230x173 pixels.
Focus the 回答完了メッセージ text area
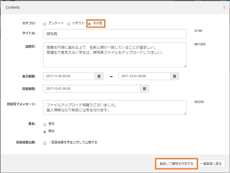pyautogui.click(x=115, y=107)
